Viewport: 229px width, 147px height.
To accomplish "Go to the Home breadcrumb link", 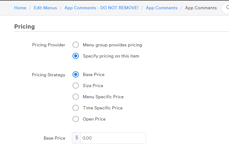I will click(x=20, y=8).
